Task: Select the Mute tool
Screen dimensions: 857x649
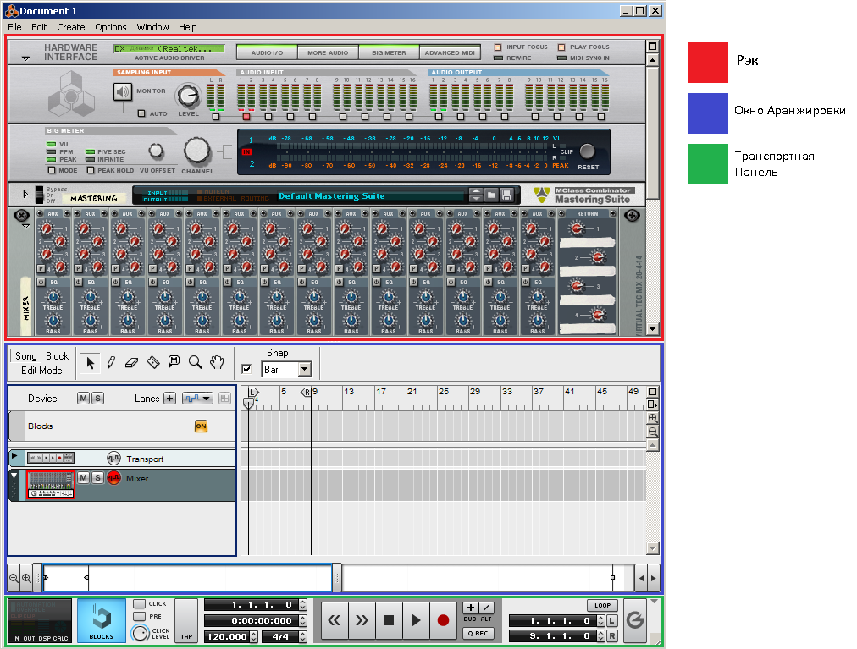Action: pyautogui.click(x=174, y=363)
